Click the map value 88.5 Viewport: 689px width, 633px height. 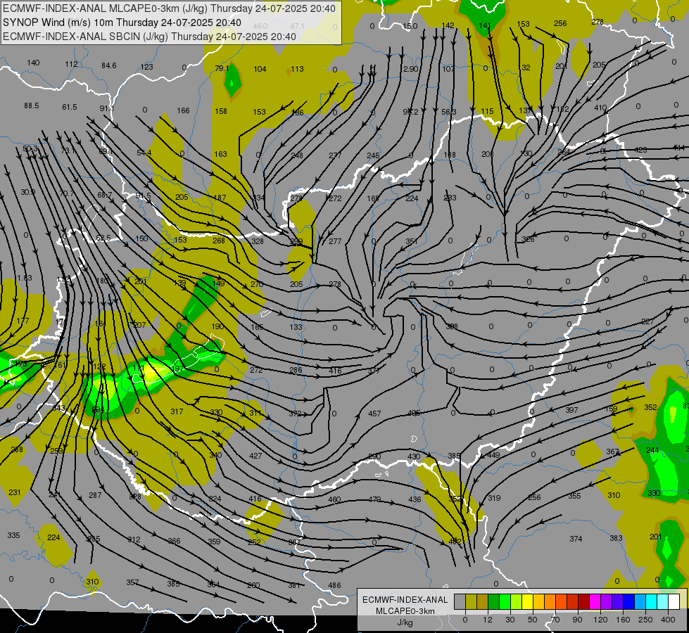pyautogui.click(x=32, y=105)
